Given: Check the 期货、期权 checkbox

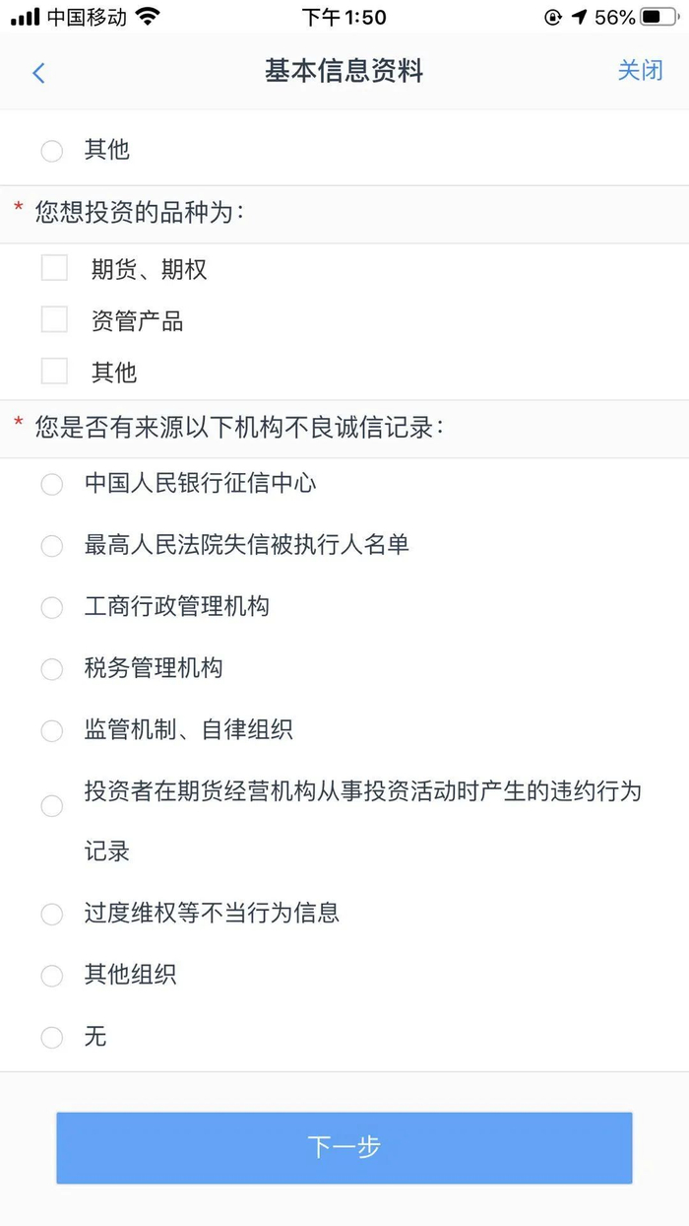Looking at the screenshot, I should click(54, 268).
